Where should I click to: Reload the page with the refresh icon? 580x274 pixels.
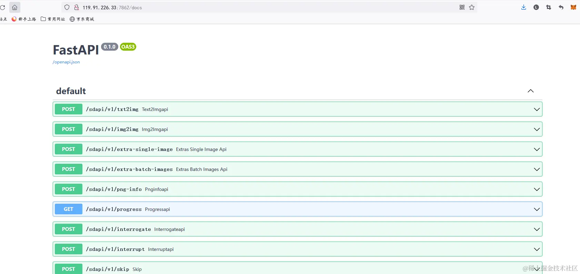tap(2, 7)
